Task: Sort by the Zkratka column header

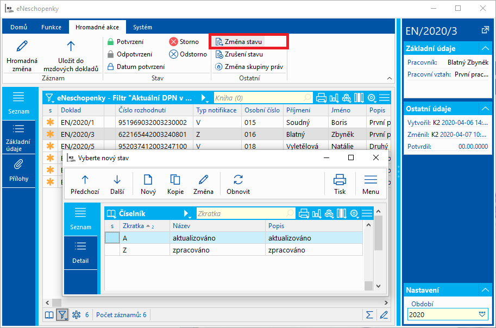Action: pos(145,226)
